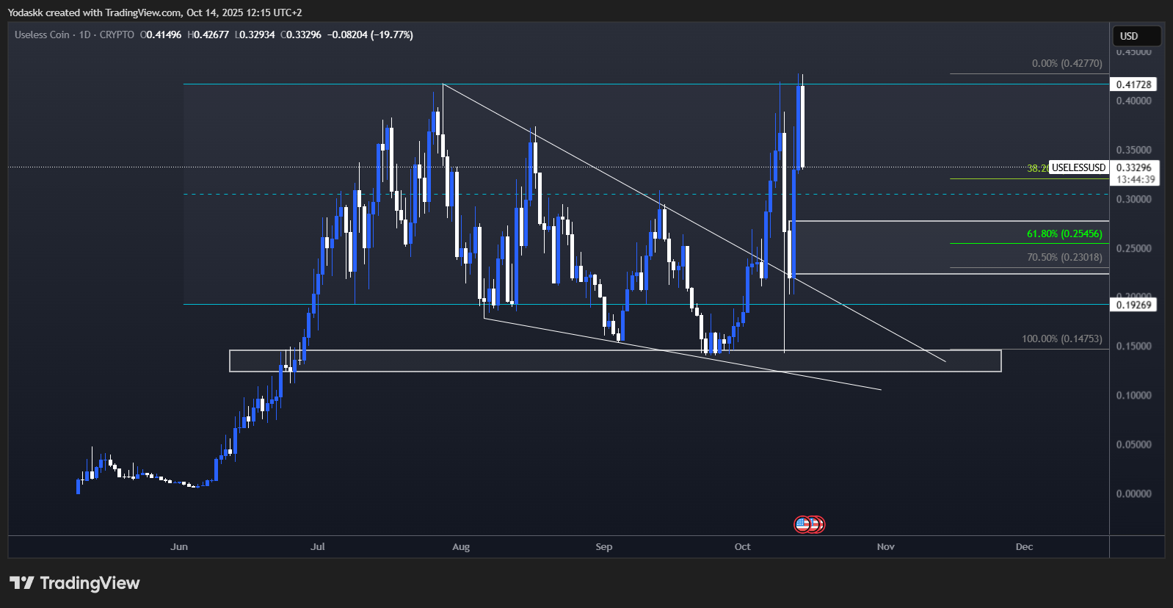
Task: Click the TradingView logo mark
Action: click(x=22, y=583)
